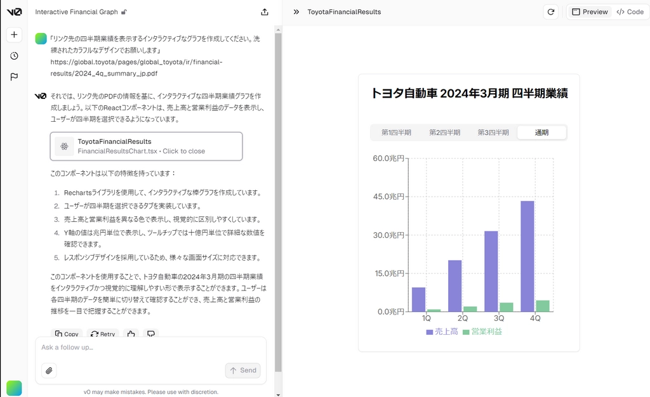Click the scrollbar up arrow
650x397 pixels.
click(278, 29)
